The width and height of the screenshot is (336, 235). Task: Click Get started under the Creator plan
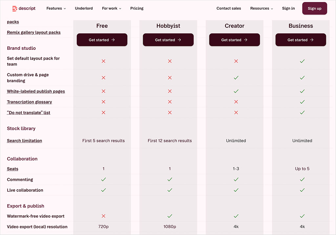pos(234,40)
